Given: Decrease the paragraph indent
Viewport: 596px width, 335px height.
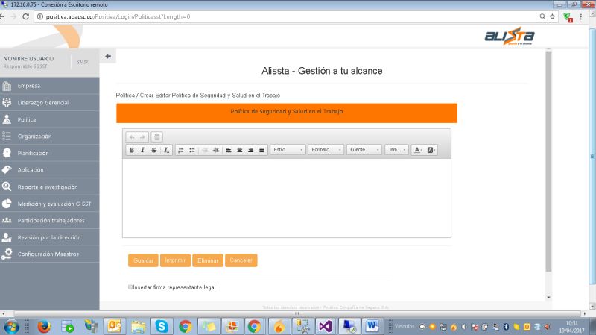Looking at the screenshot, I should pyautogui.click(x=205, y=150).
